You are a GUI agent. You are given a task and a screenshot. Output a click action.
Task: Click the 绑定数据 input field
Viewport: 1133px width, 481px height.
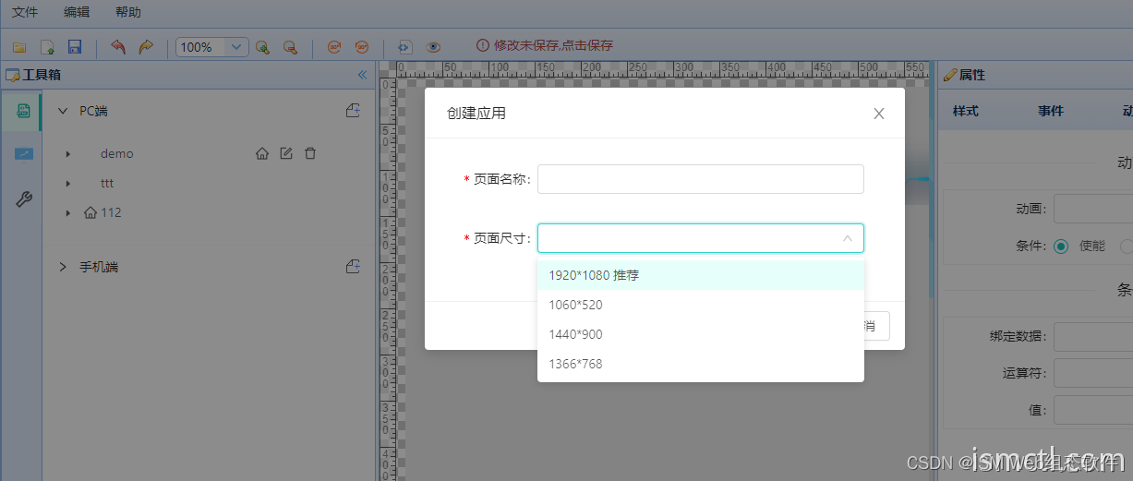[x=1093, y=337]
